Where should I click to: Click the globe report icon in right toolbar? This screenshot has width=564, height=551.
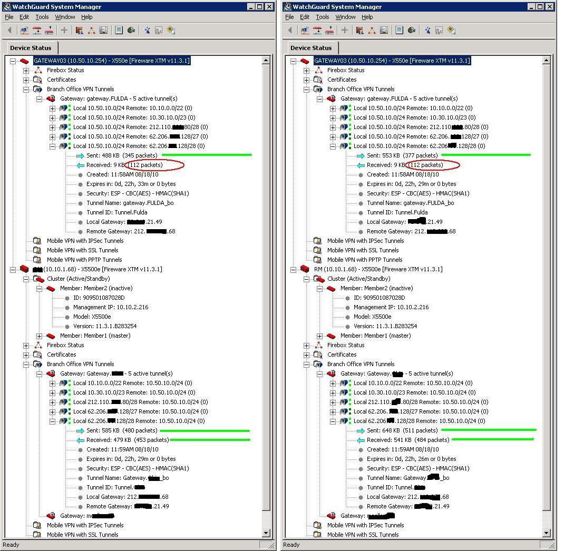412,30
